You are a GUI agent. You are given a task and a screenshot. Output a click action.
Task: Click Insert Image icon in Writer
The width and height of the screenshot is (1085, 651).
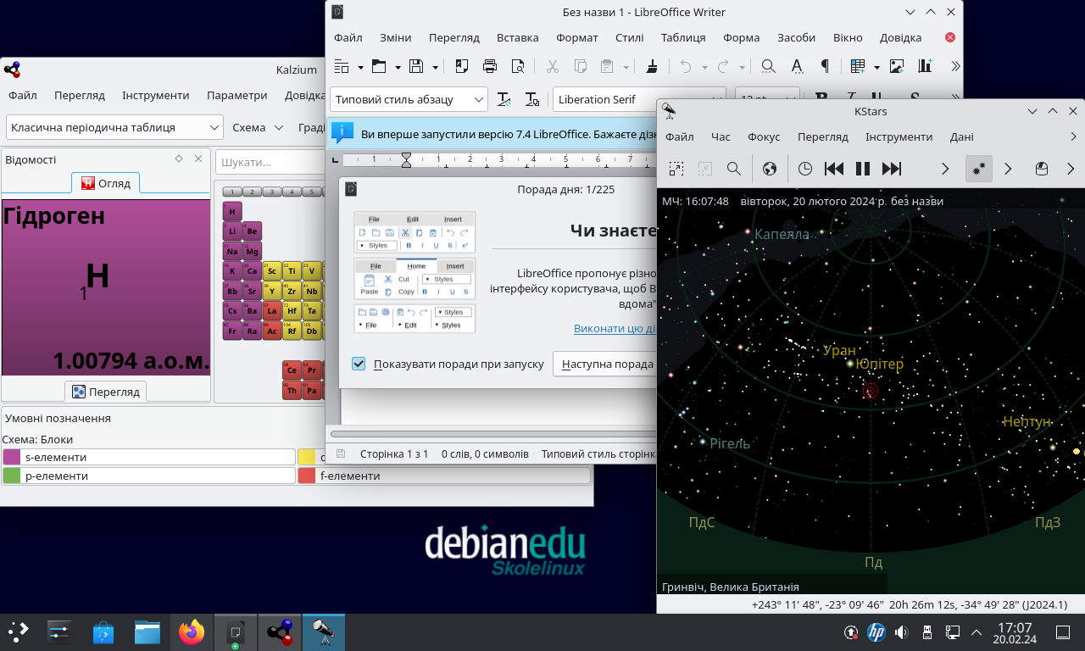click(897, 66)
